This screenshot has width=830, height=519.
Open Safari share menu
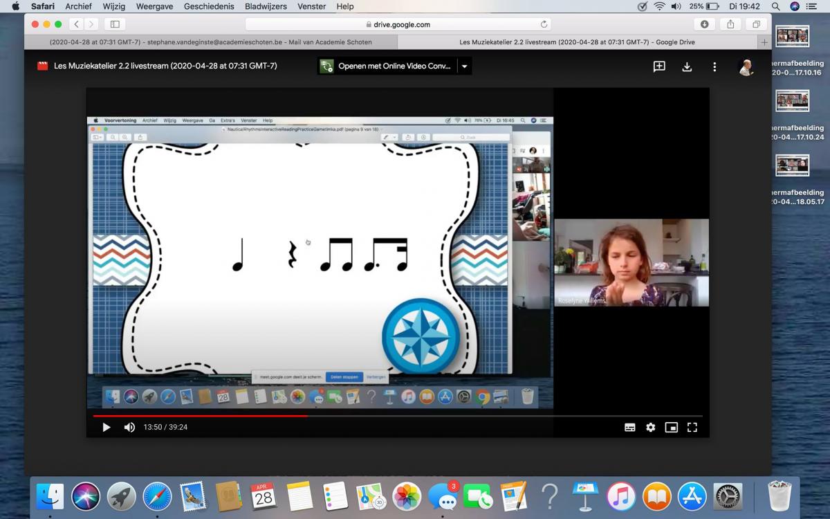[x=730, y=24]
